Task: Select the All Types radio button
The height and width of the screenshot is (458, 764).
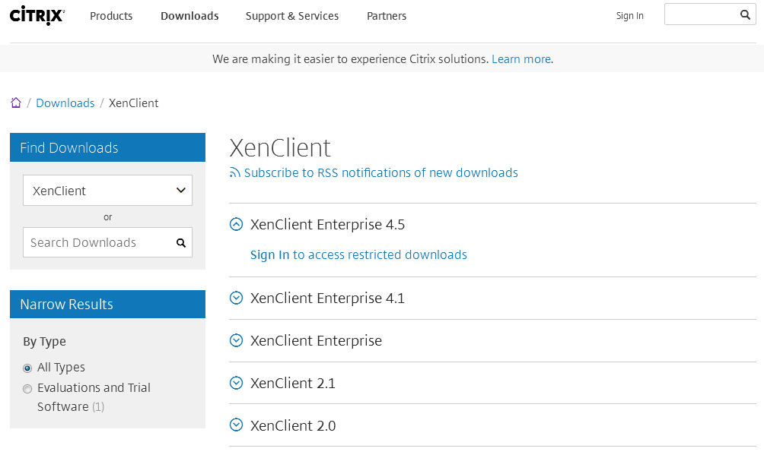Action: [x=27, y=368]
